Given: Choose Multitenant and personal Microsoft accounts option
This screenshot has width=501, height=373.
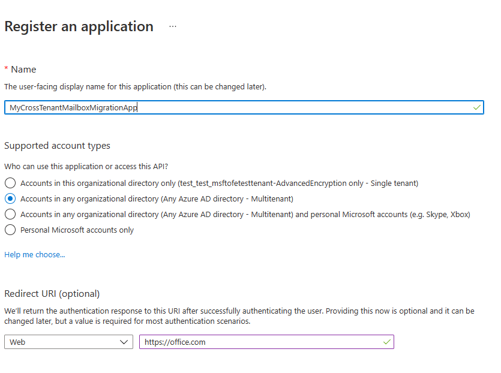Looking at the screenshot, I should click(x=10, y=214).
